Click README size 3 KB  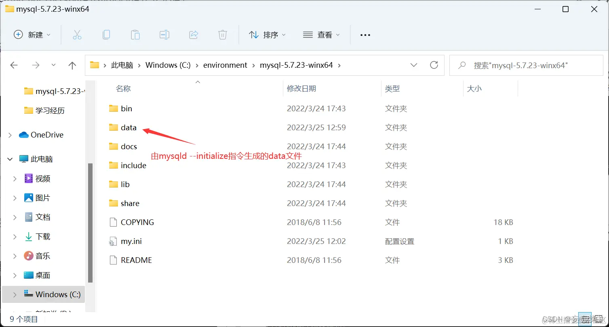coord(505,260)
